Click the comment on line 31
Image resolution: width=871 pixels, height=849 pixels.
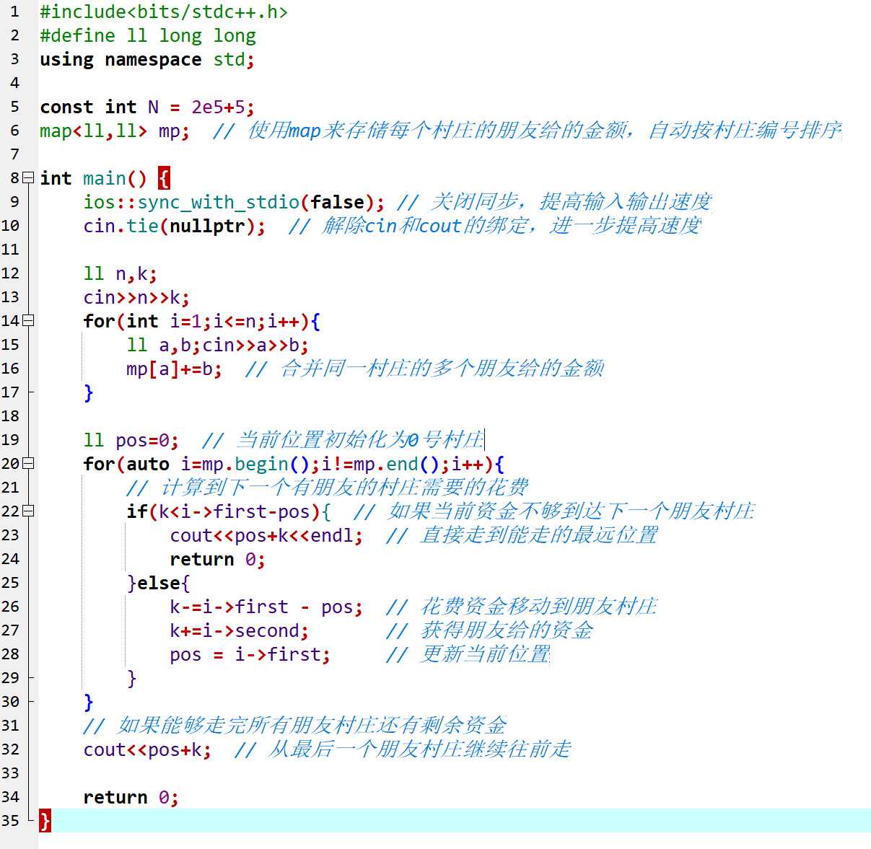[x=295, y=726]
